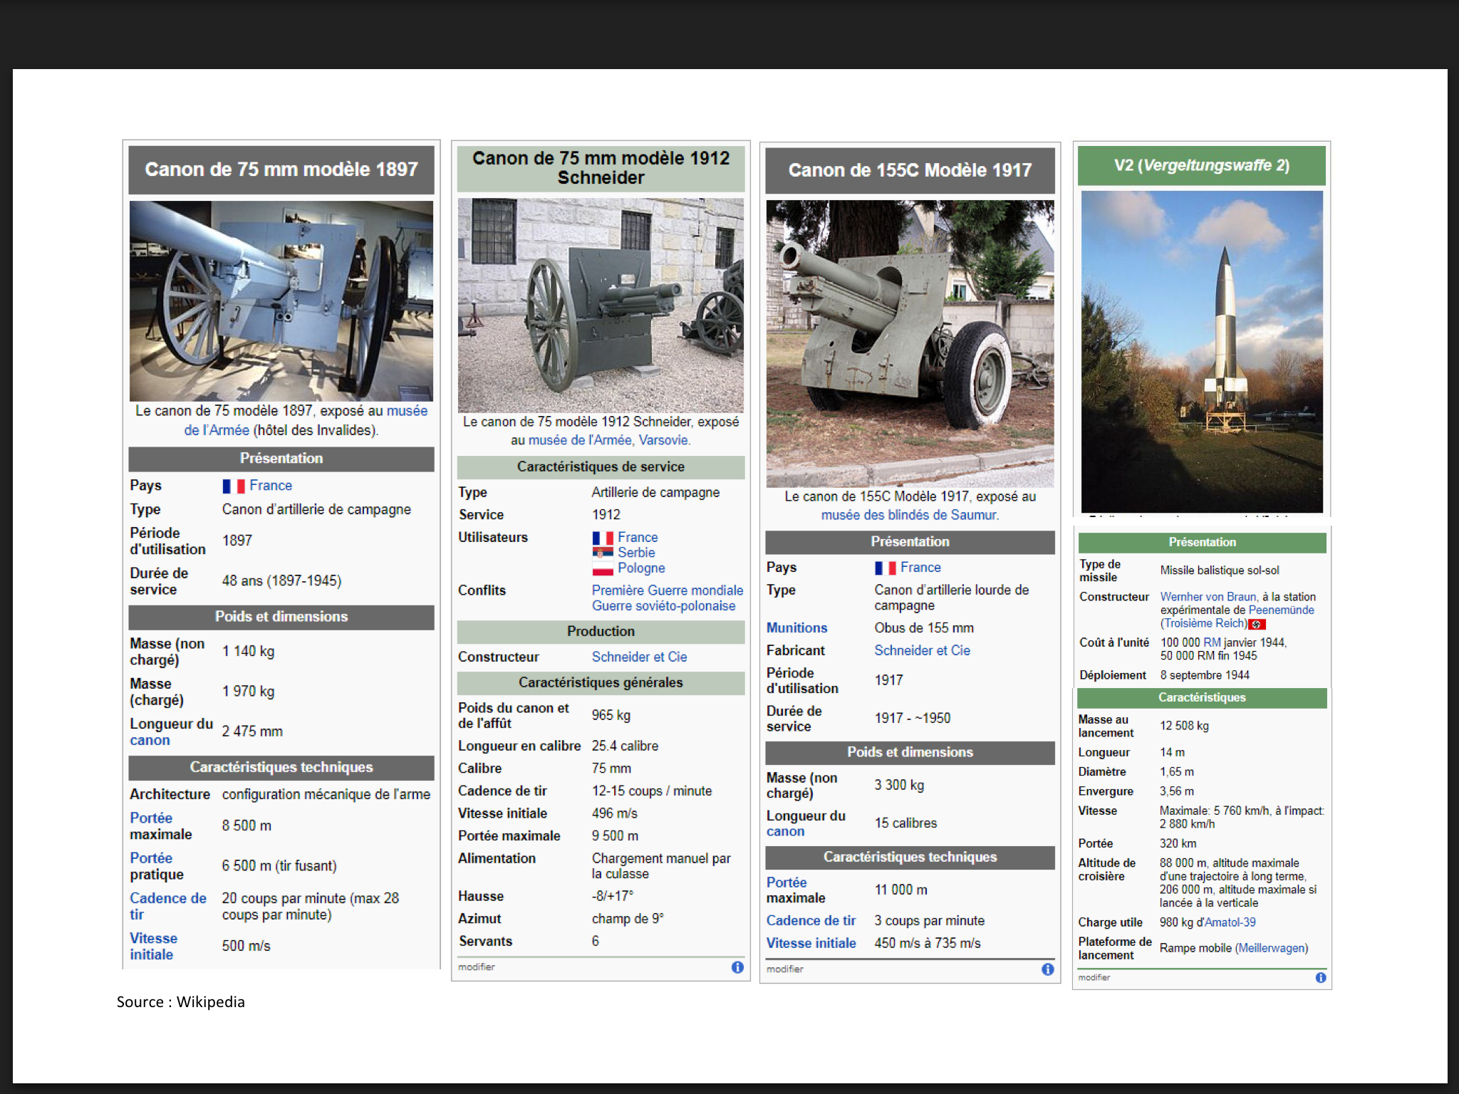Image resolution: width=1459 pixels, height=1094 pixels.
Task: Open the Meillerwagen link
Action: pyautogui.click(x=1272, y=948)
